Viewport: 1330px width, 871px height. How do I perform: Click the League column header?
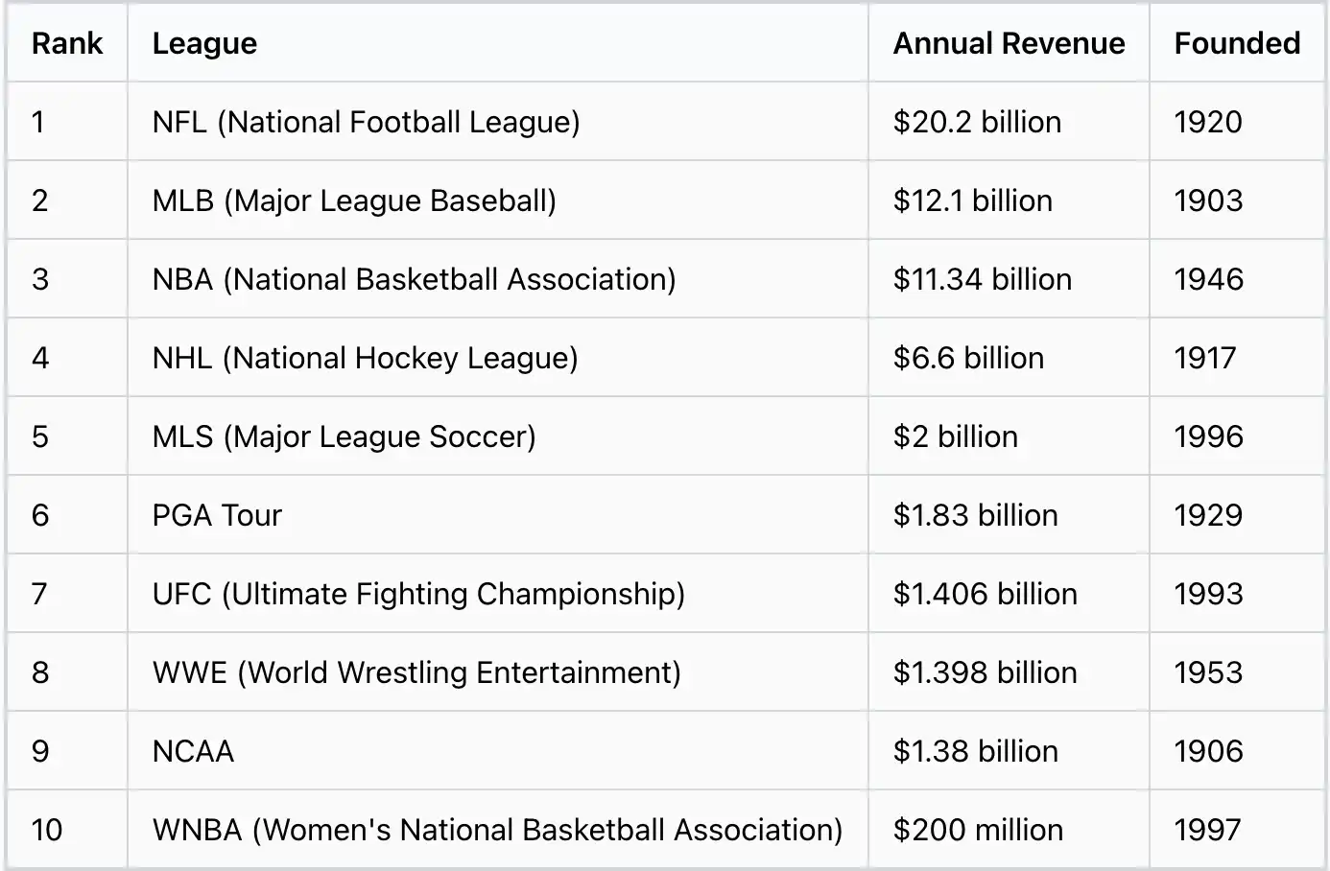point(204,44)
